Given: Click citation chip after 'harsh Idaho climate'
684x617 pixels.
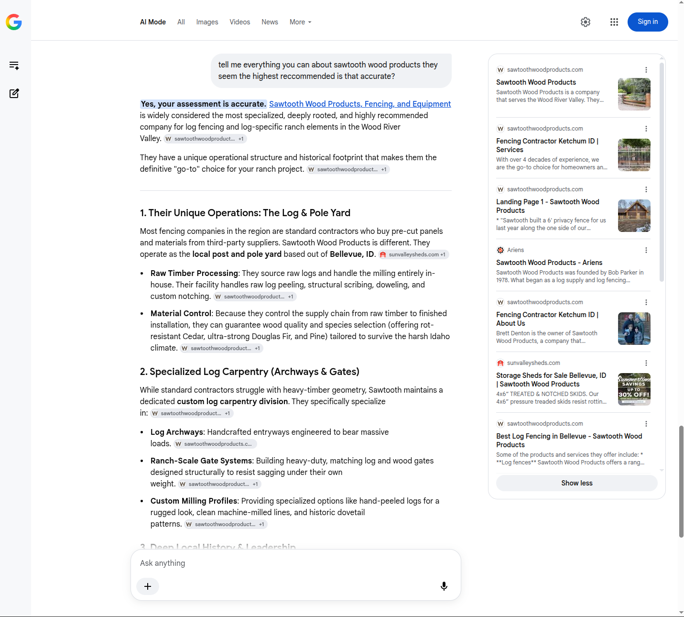Looking at the screenshot, I should [x=221, y=348].
